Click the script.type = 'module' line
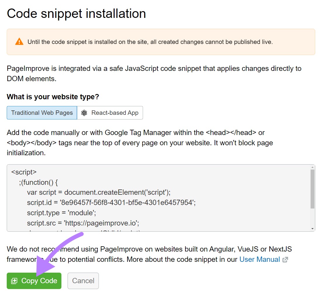This screenshot has height=299, width=322. pyautogui.click(x=61, y=213)
